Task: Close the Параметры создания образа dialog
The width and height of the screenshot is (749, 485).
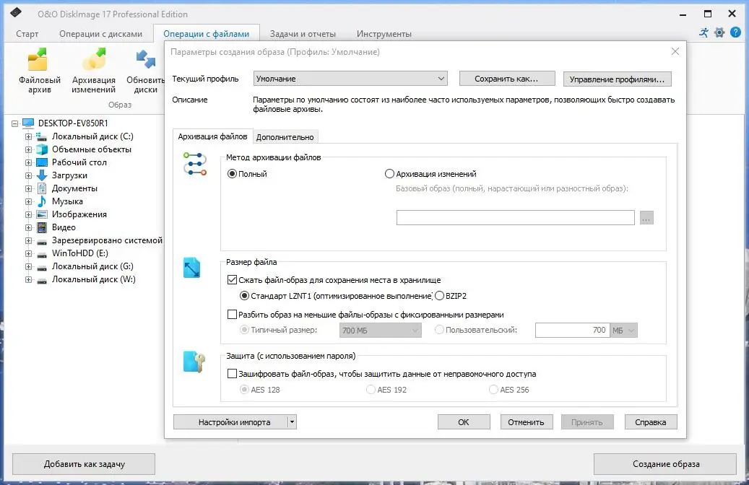Action: [x=675, y=51]
